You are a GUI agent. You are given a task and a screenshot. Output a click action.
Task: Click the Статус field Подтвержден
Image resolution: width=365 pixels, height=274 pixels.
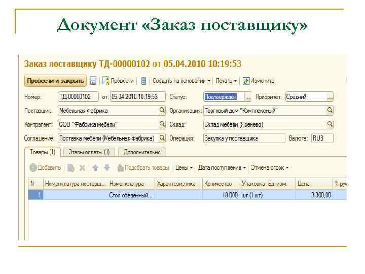pos(224,97)
